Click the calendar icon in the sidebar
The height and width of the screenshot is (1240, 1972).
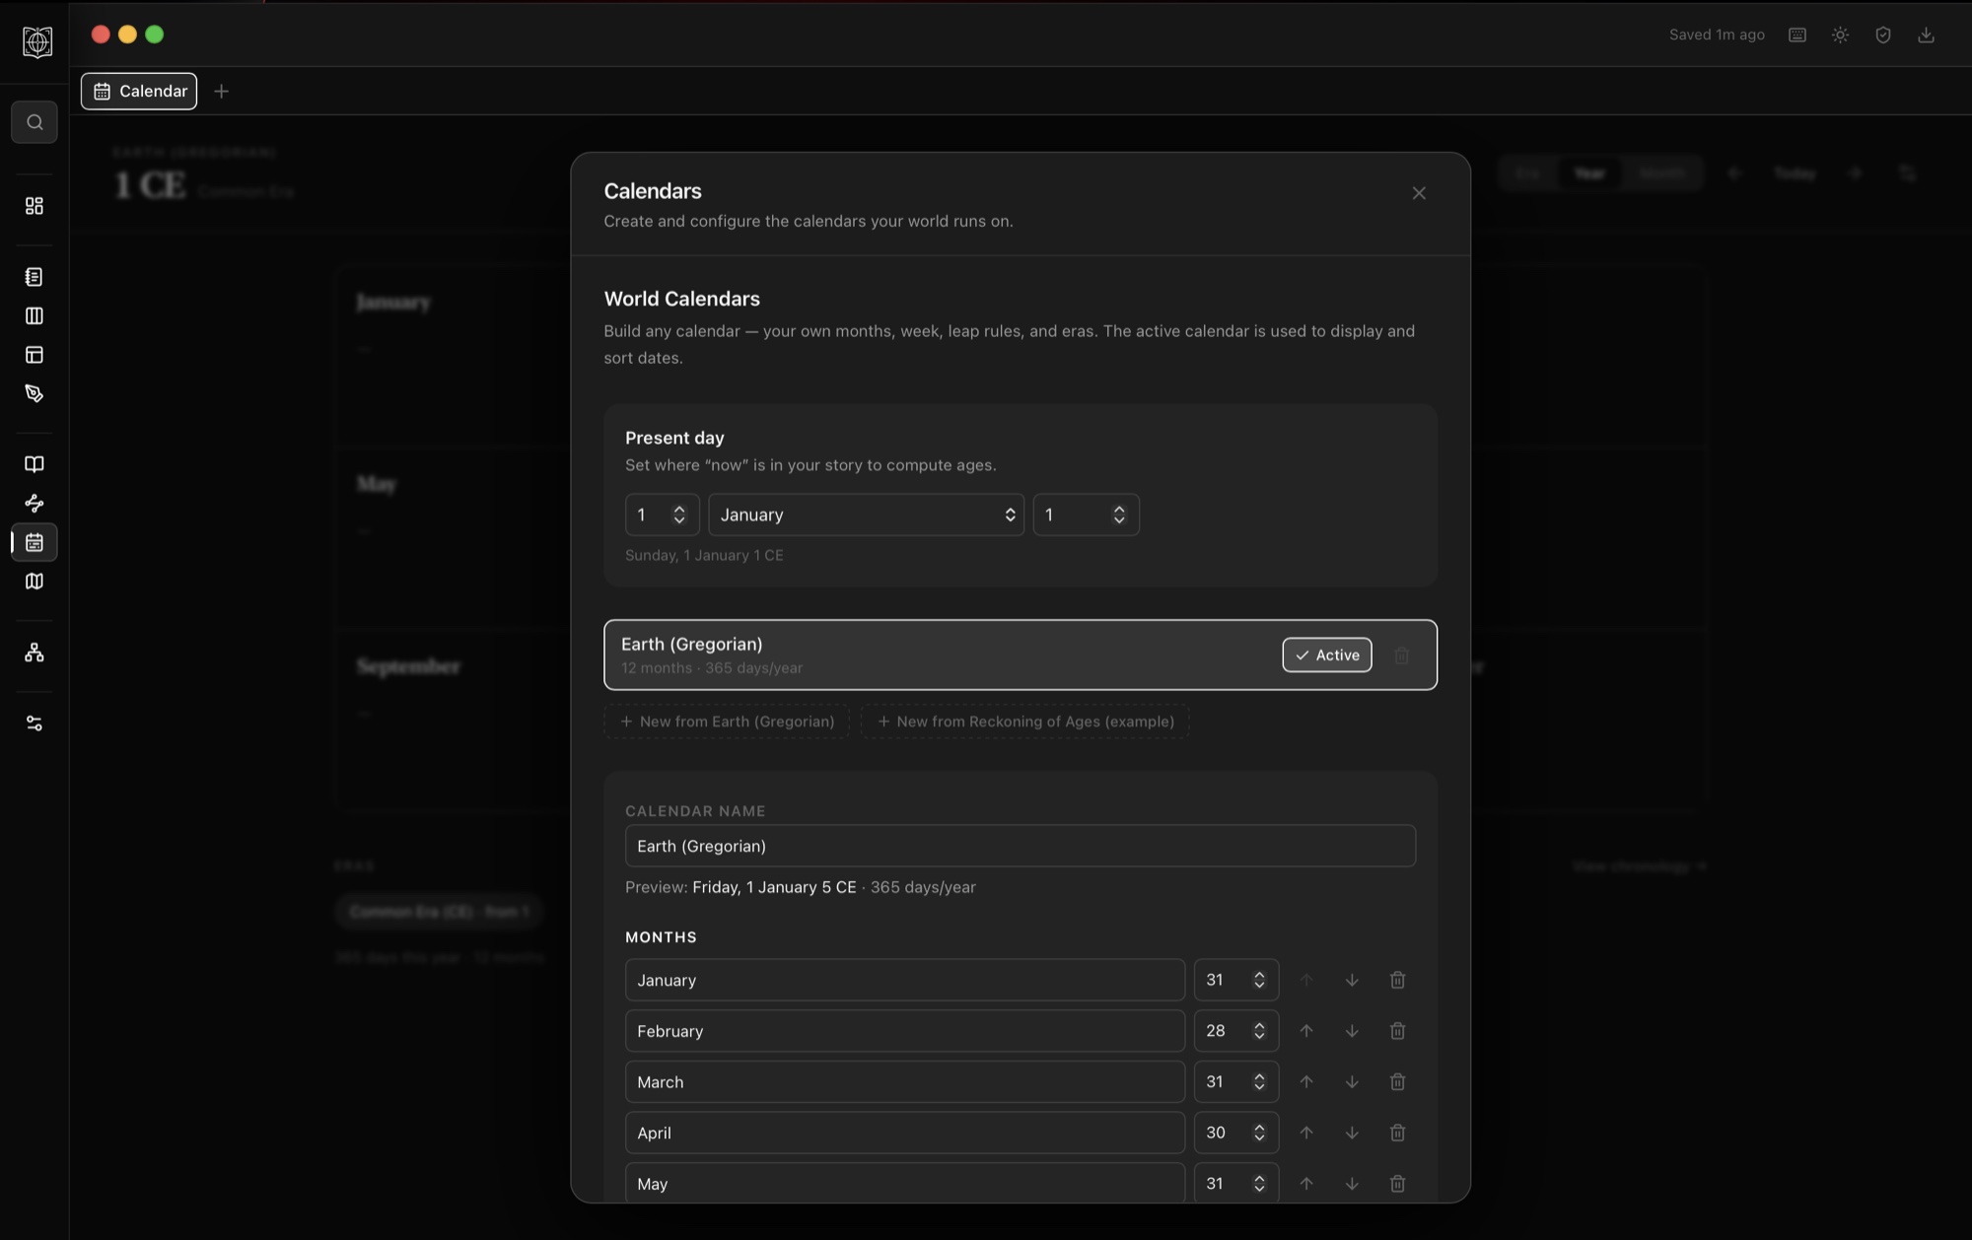click(x=35, y=542)
